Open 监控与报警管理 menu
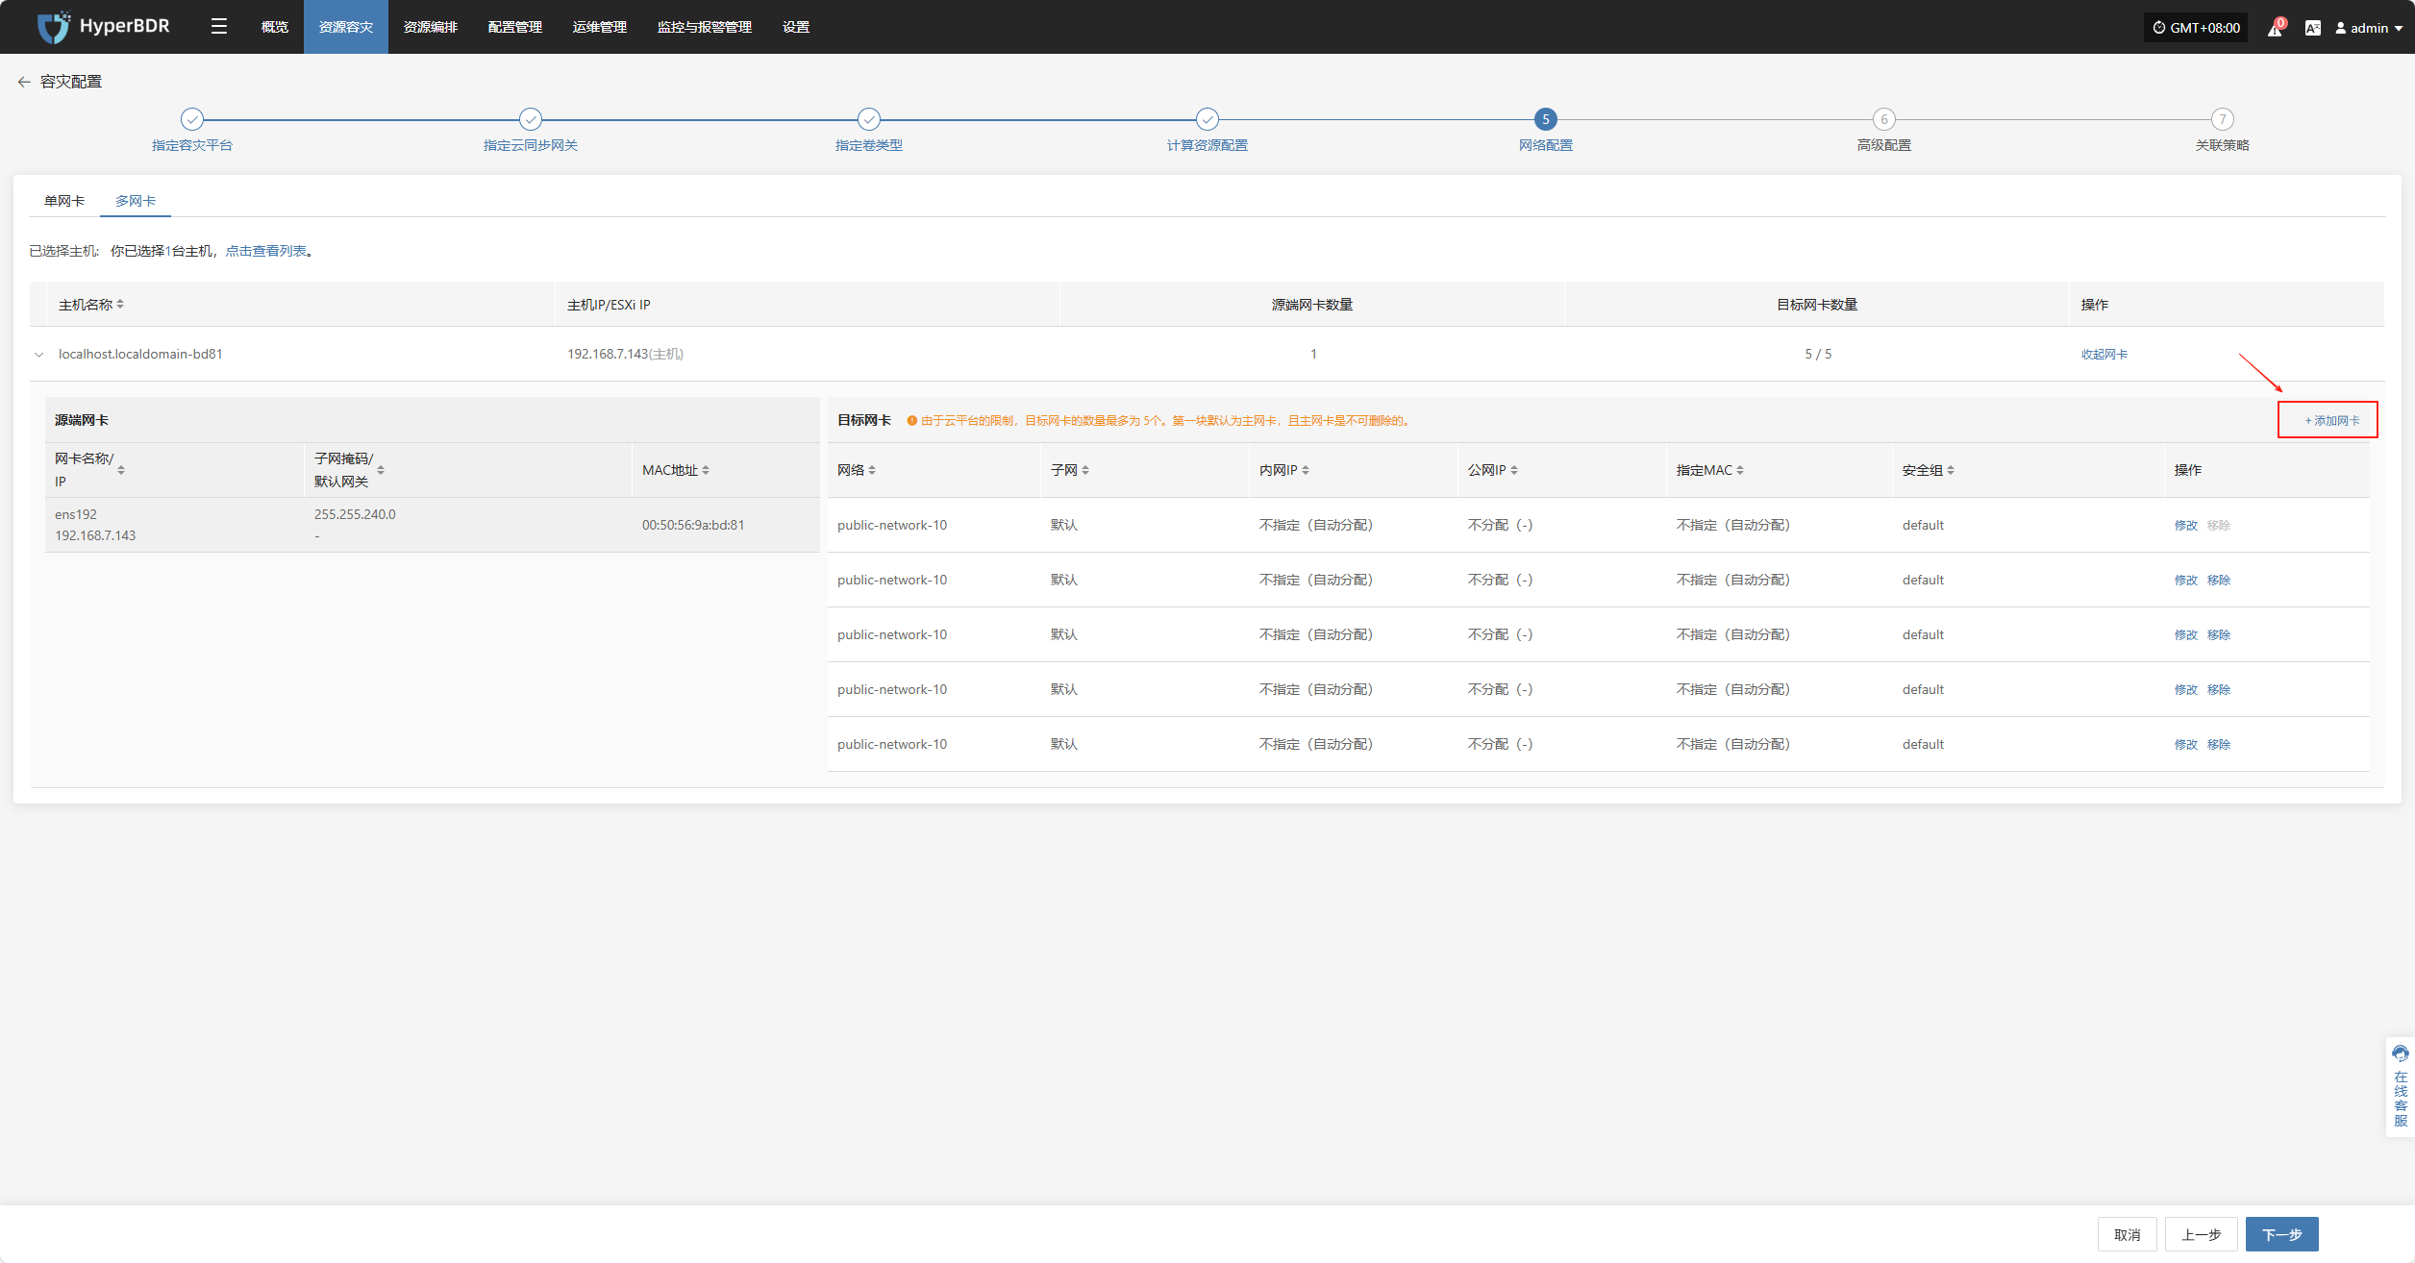The image size is (2415, 1263). (x=705, y=27)
